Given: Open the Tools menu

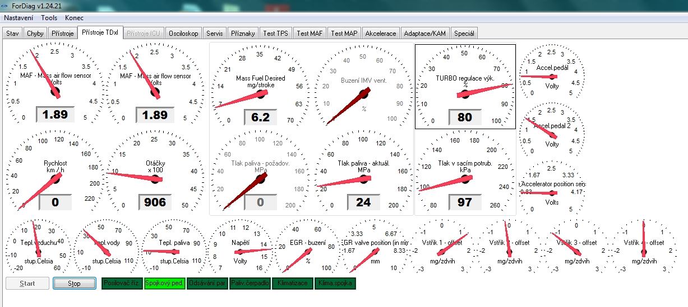Looking at the screenshot, I should pos(49,18).
